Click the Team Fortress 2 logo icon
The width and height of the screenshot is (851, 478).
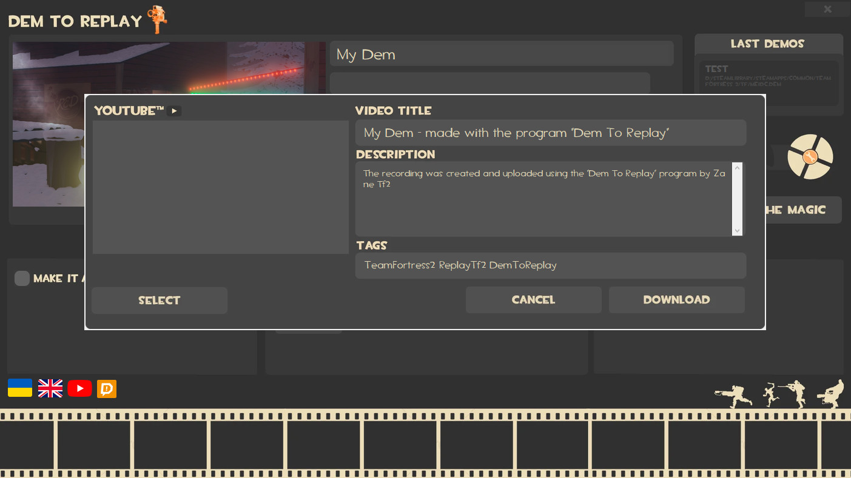coord(810,157)
